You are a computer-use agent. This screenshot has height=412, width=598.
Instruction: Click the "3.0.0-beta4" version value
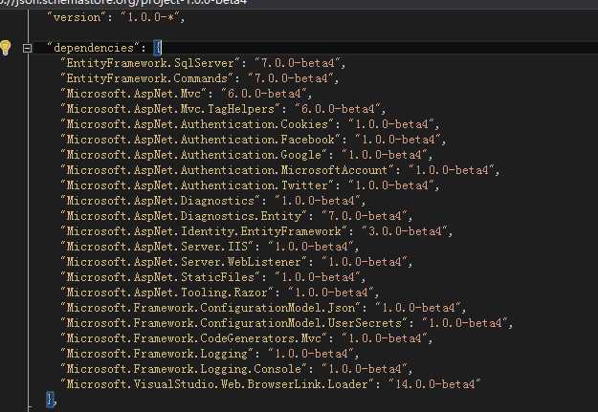click(405, 231)
